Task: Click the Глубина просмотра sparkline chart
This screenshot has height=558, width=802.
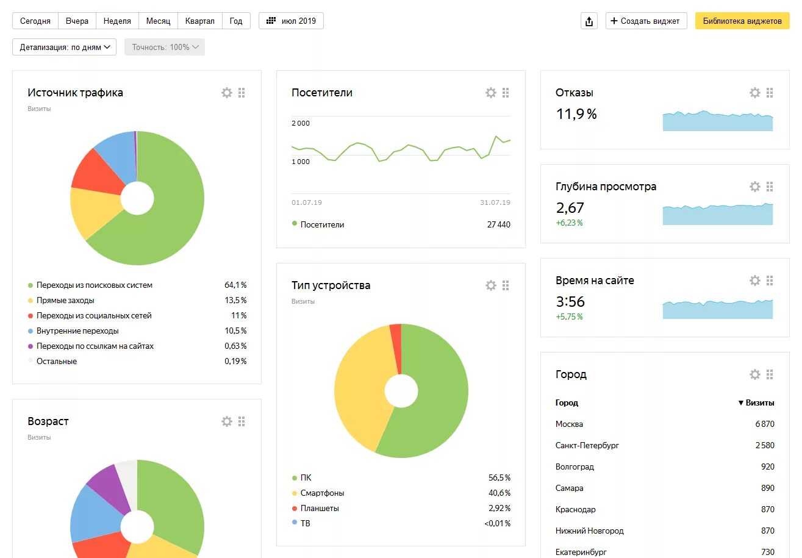Action: click(718, 214)
